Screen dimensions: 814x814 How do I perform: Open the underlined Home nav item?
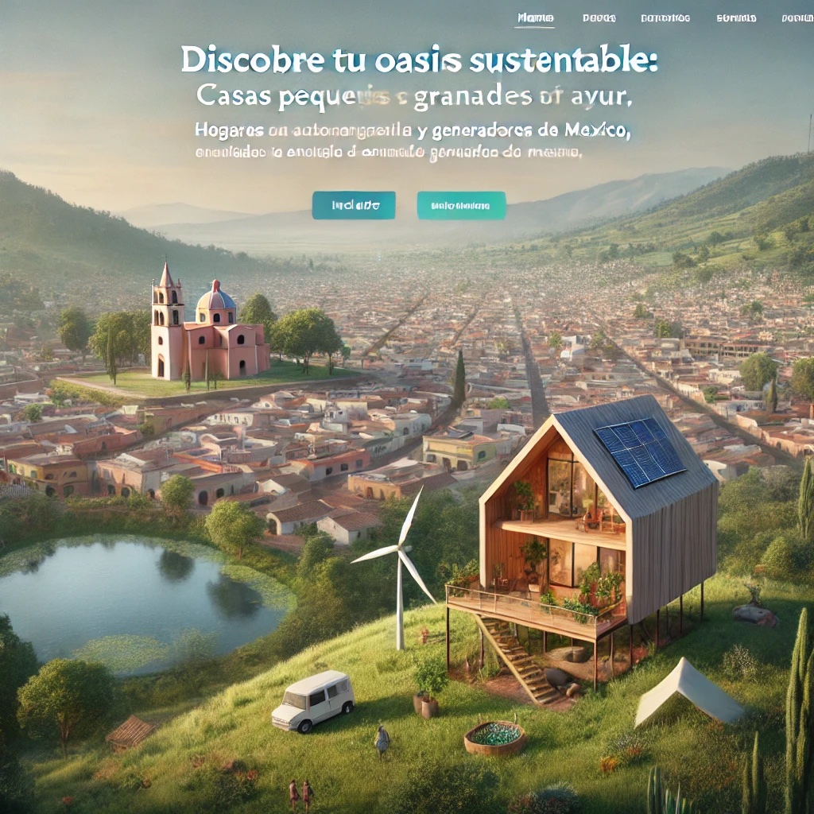tap(535, 18)
